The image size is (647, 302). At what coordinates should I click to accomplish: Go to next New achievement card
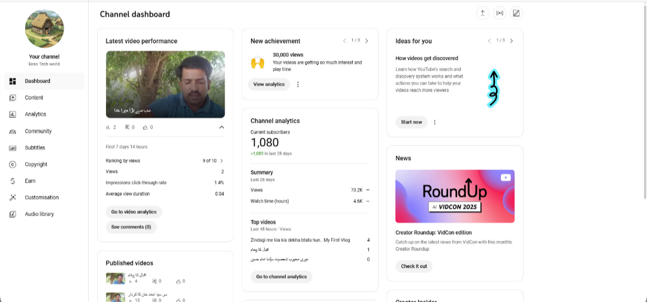[x=367, y=41]
